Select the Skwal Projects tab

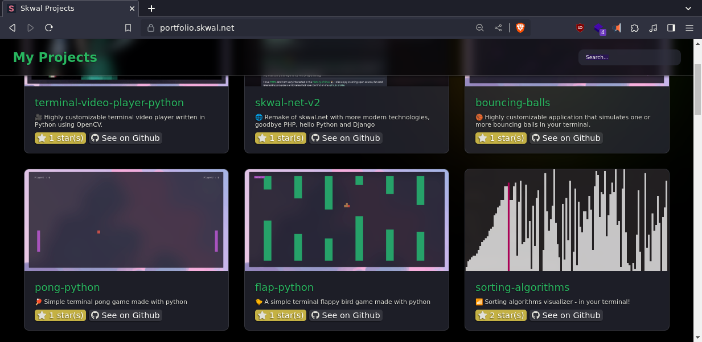pos(71,9)
